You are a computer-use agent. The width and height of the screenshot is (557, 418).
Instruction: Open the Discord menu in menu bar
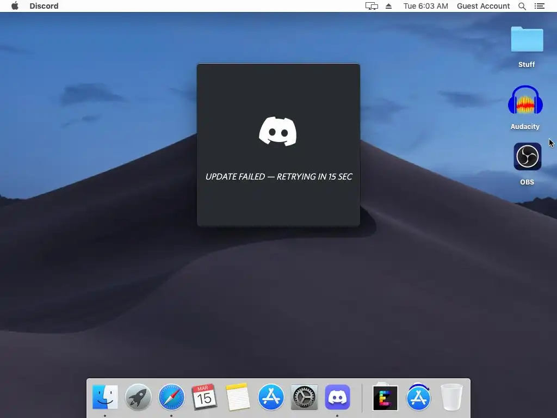pos(44,6)
